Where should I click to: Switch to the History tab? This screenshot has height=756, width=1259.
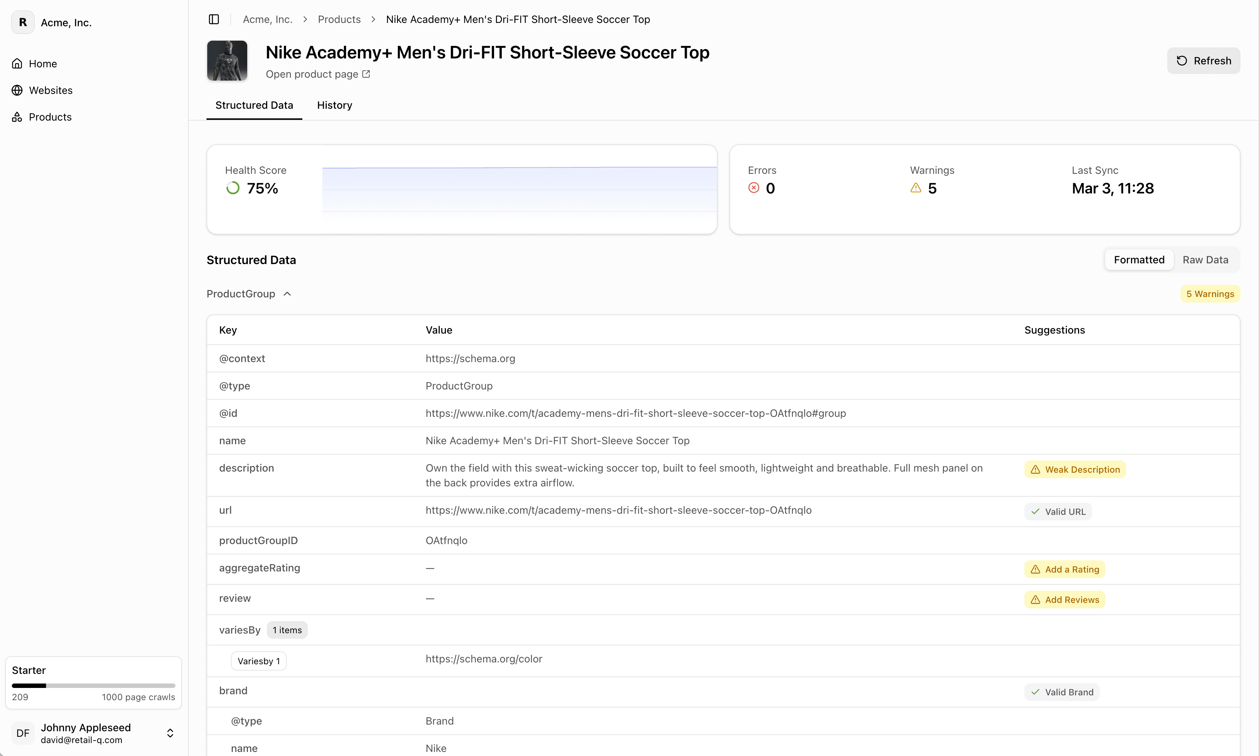tap(335, 105)
